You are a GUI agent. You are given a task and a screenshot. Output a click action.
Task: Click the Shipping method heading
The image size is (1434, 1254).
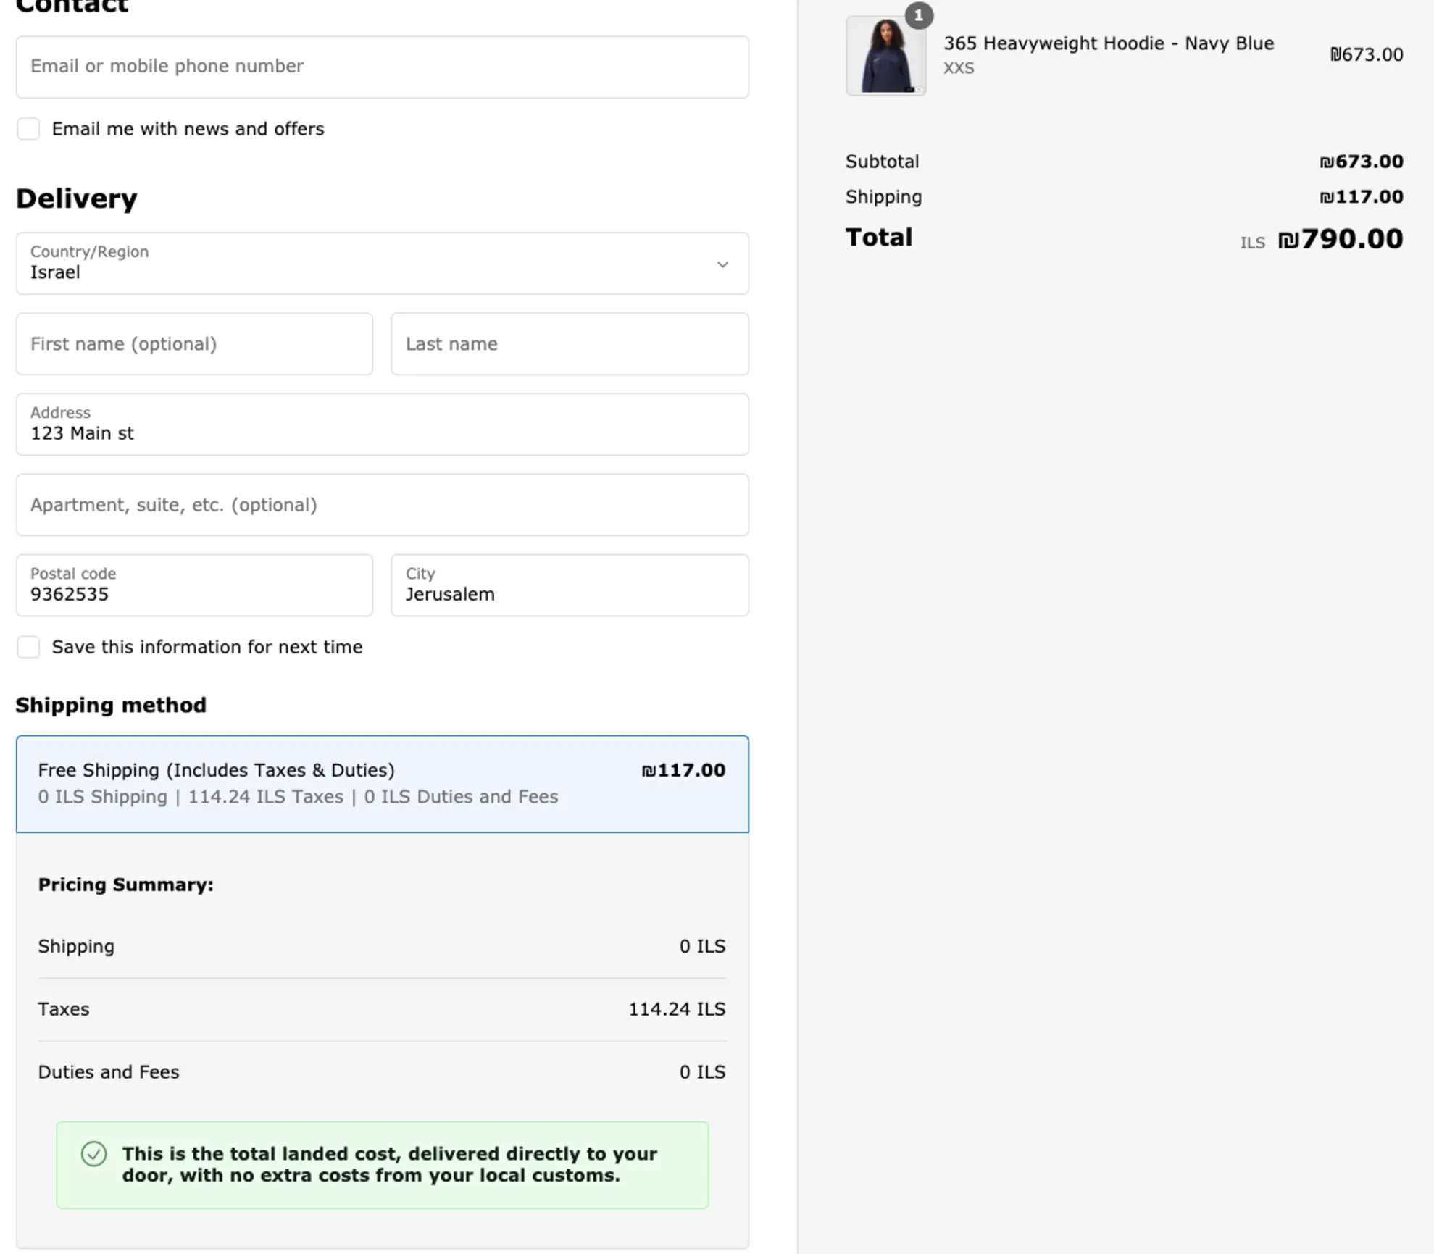tap(111, 705)
